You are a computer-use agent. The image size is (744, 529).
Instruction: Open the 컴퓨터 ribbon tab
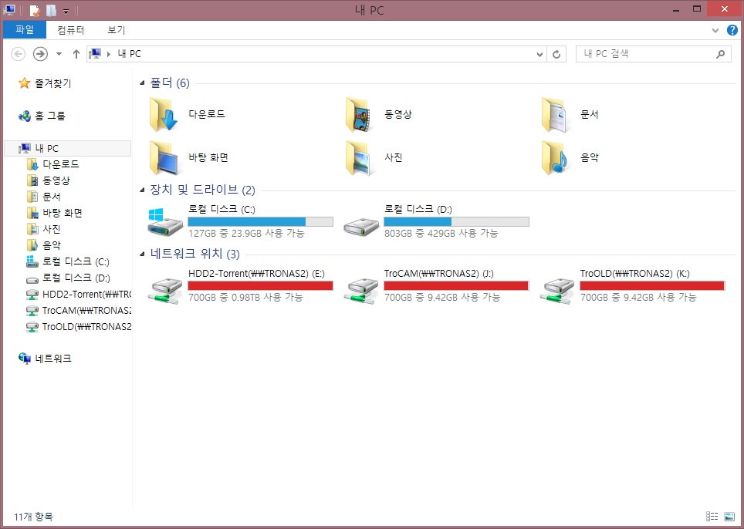click(71, 30)
